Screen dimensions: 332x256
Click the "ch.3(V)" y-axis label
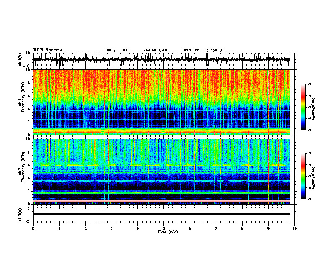[x=20, y=215]
